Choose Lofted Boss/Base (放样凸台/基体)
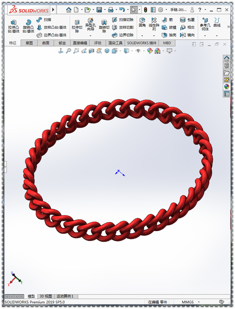The height and width of the screenshot is (309, 235). pyautogui.click(x=52, y=27)
